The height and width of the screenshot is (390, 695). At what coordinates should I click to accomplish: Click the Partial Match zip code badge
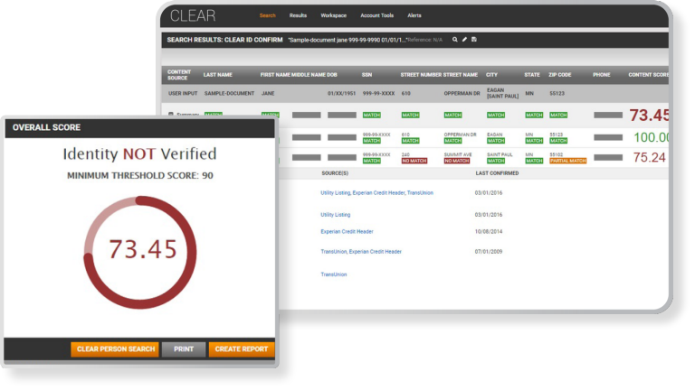[x=568, y=161]
